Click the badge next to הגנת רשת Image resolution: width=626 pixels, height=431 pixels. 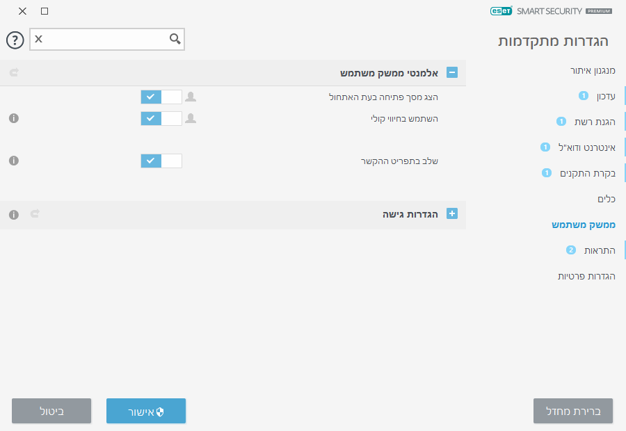point(561,122)
